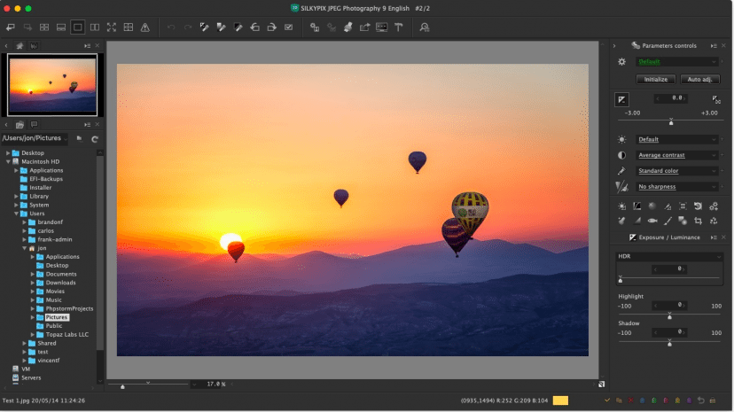Click the fit-to-screen toolbar icon

coord(111,27)
